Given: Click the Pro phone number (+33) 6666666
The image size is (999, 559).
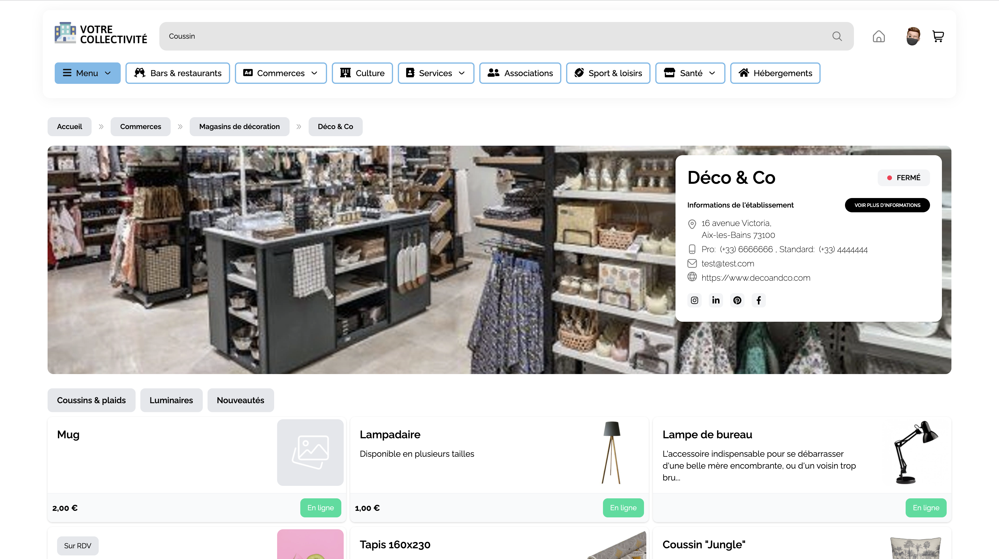Looking at the screenshot, I should pyautogui.click(x=746, y=249).
